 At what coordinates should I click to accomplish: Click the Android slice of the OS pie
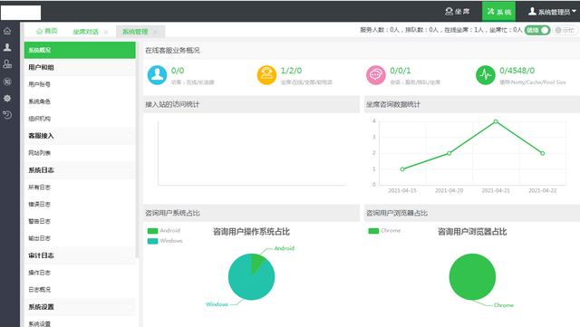[256, 262]
